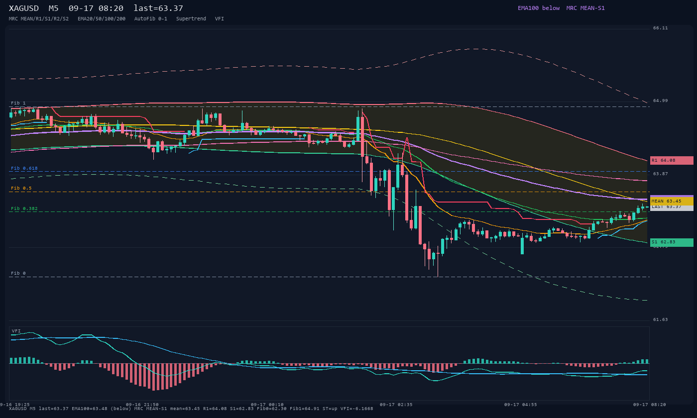Click the "Fib 0.618" level label
The image size is (697, 418).
24,168
